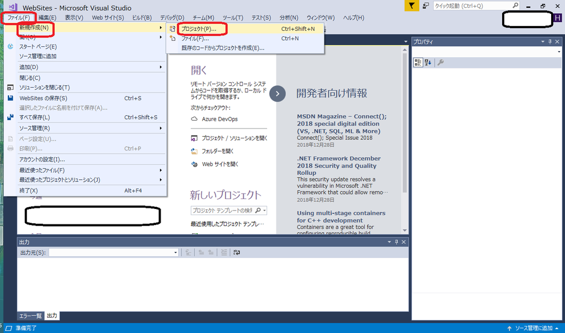Click WebSites の保存(S)

coord(86,98)
